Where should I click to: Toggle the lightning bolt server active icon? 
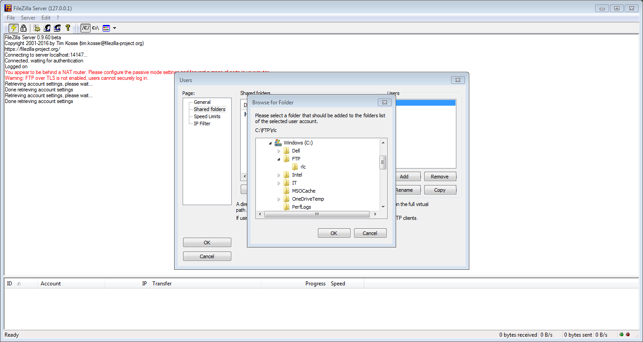pyautogui.click(x=13, y=28)
